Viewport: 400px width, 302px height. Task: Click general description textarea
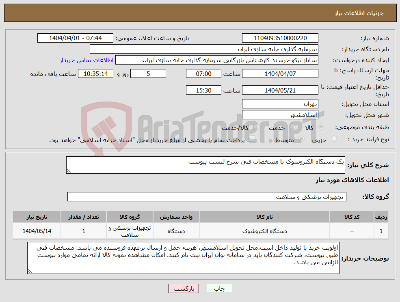click(x=205, y=165)
